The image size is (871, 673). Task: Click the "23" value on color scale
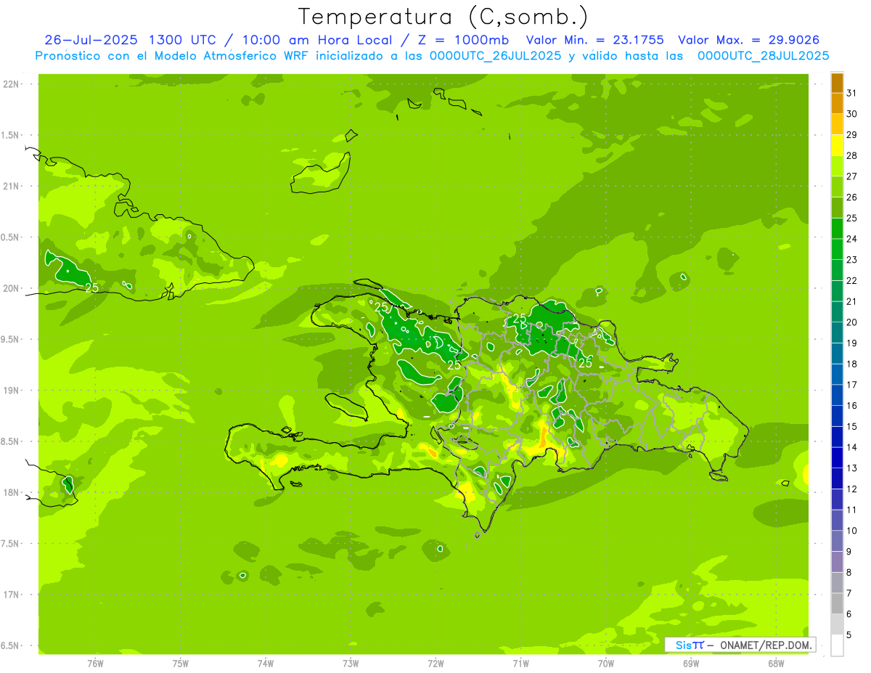tap(851, 260)
